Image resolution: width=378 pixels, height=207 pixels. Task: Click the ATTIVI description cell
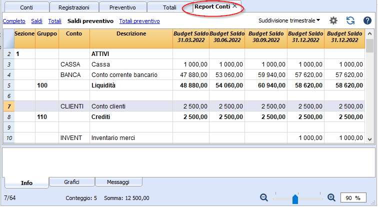(131, 53)
